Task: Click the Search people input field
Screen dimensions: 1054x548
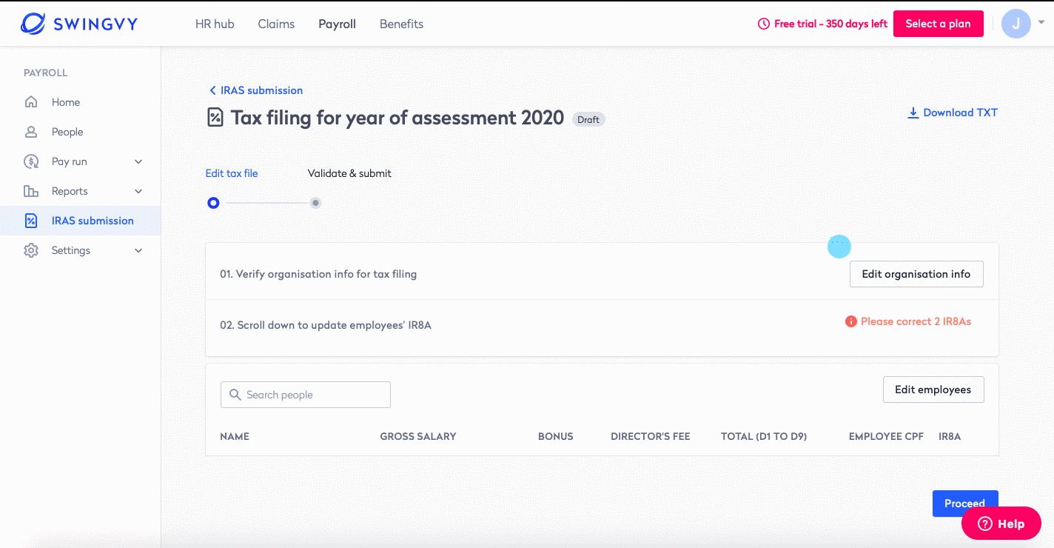Action: (306, 395)
